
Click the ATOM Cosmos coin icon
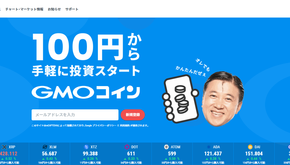pos(166,147)
